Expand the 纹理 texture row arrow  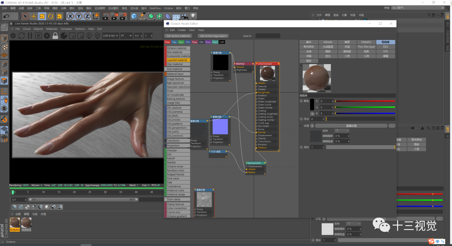[301, 126]
